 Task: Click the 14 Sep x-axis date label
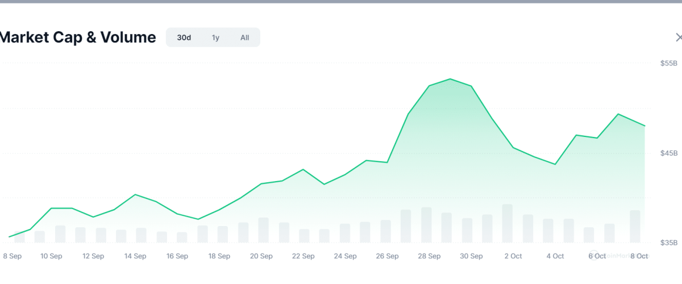(135, 256)
